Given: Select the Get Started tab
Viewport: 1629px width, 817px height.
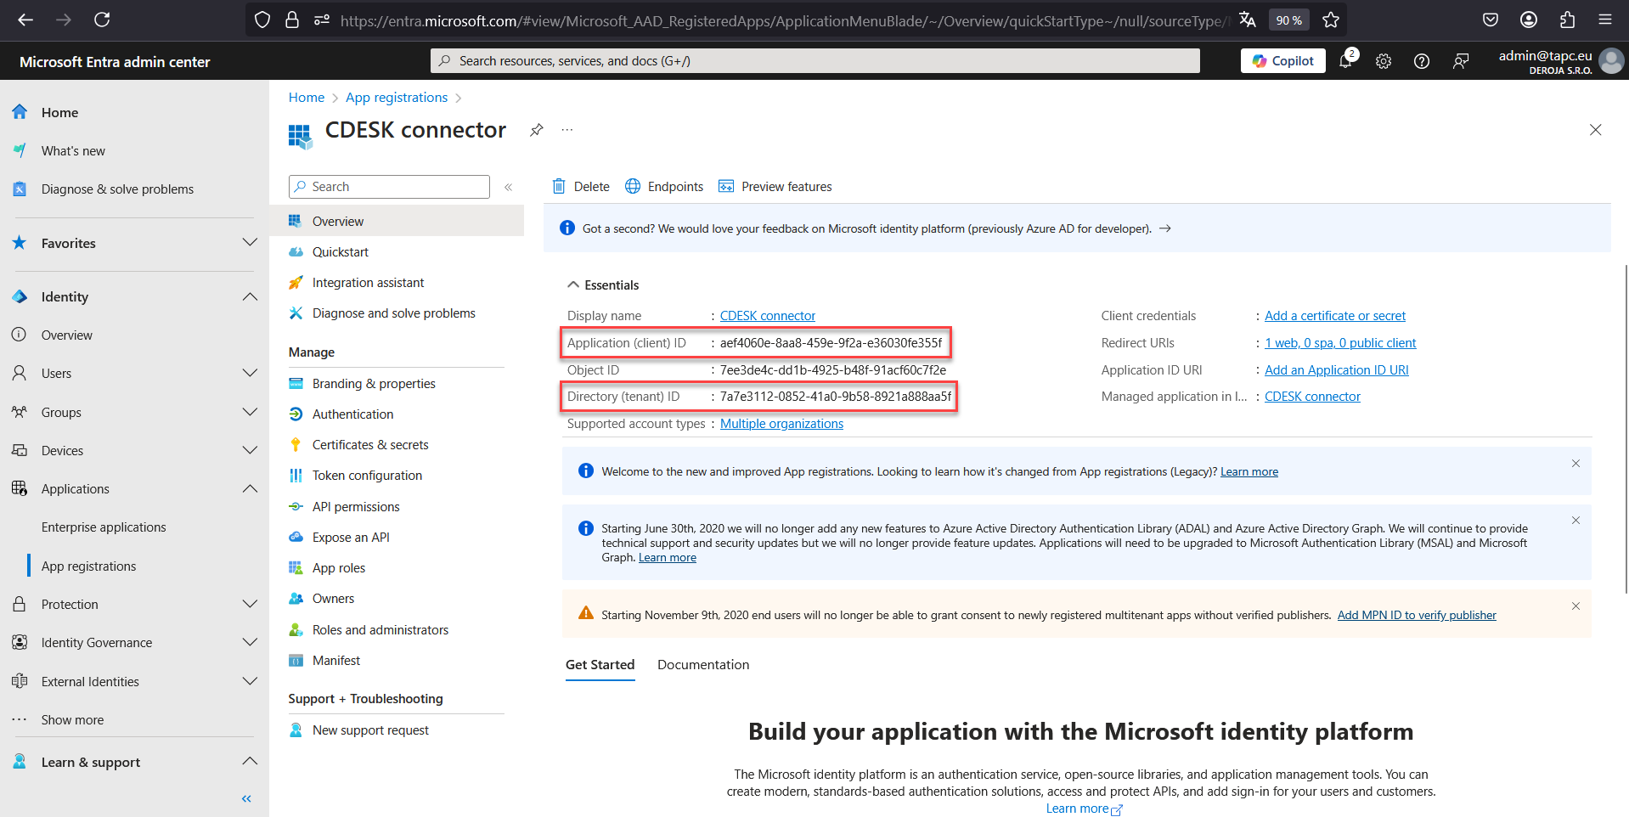Looking at the screenshot, I should point(600,665).
